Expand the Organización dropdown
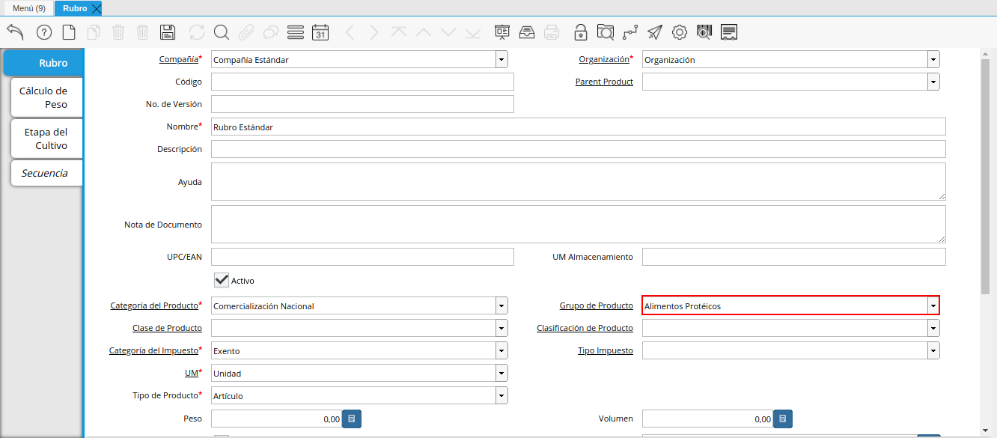The image size is (997, 438). 933,60
